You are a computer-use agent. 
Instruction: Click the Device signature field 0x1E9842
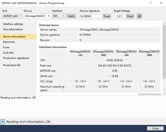[91, 16]
